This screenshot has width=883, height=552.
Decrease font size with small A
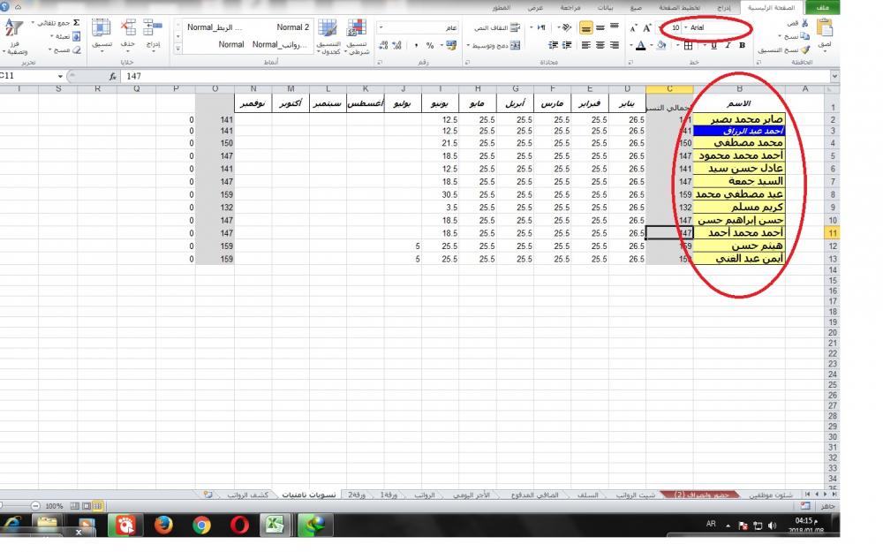coord(633,28)
